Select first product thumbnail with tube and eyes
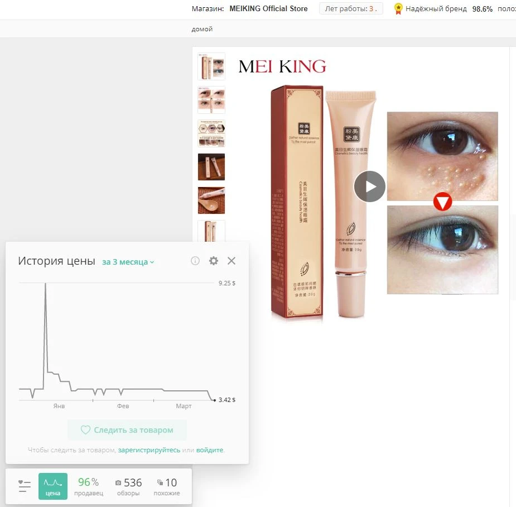Image resolution: width=516 pixels, height=507 pixels. pos(211,66)
